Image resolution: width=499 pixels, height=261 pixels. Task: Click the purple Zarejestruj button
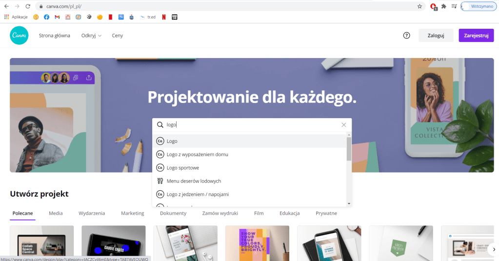coord(476,36)
